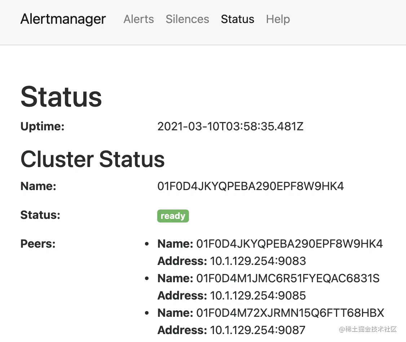406x342 pixels.
Task: Click address 10.1.129.254:9087
Action: pos(257,330)
